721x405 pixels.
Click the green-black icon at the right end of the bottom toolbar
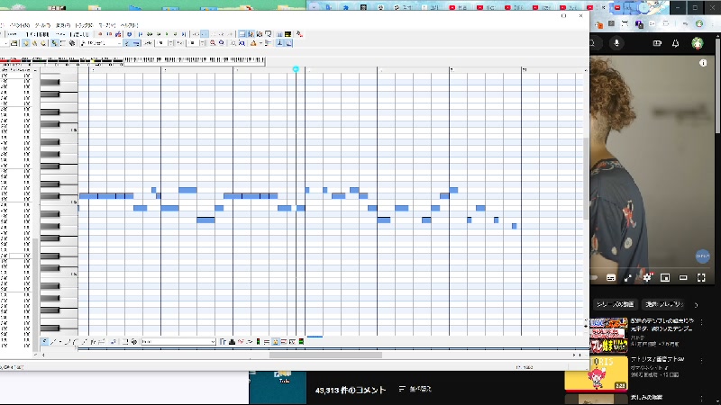(301, 342)
